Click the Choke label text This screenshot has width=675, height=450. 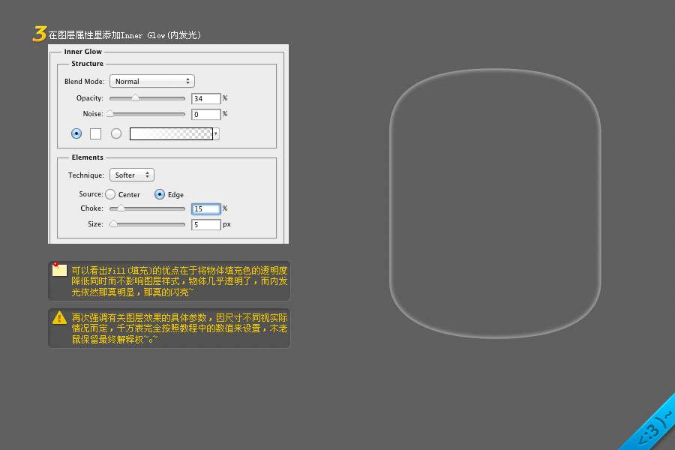point(91,208)
